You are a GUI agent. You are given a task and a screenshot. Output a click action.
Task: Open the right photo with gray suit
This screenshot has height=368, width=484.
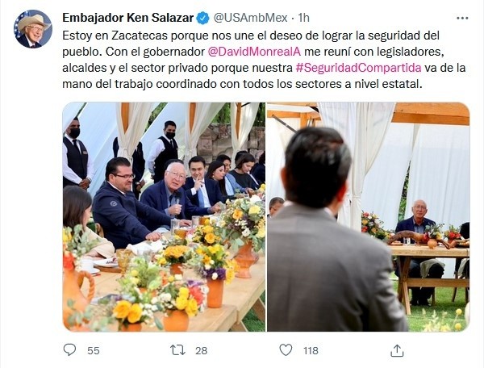pyautogui.click(x=369, y=217)
